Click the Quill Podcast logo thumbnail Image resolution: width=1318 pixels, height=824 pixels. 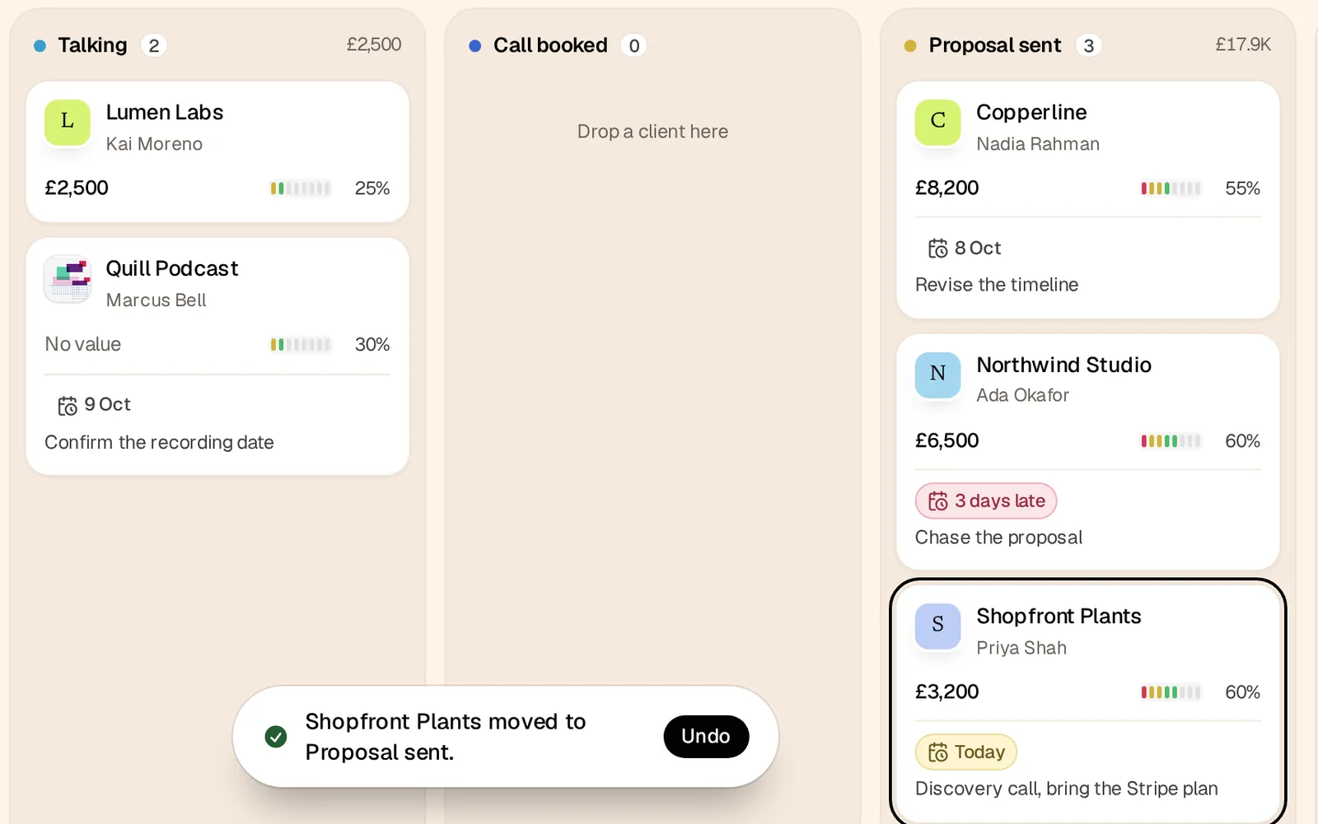(x=68, y=278)
